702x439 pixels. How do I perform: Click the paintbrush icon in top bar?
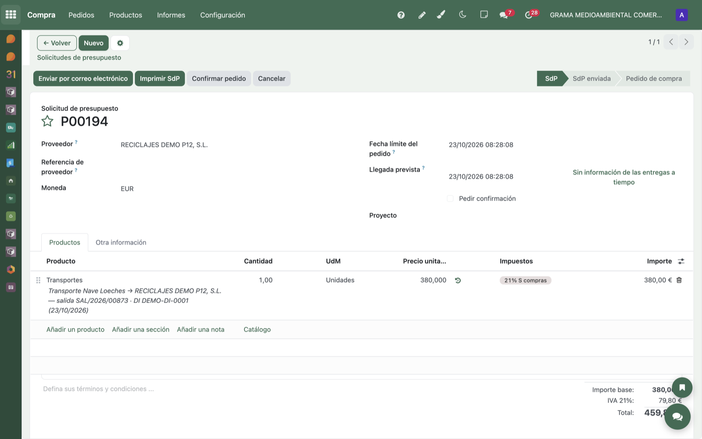click(x=441, y=15)
